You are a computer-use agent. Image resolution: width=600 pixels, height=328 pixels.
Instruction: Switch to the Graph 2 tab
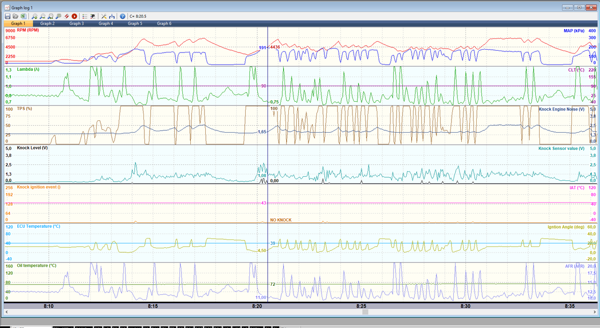tap(47, 23)
